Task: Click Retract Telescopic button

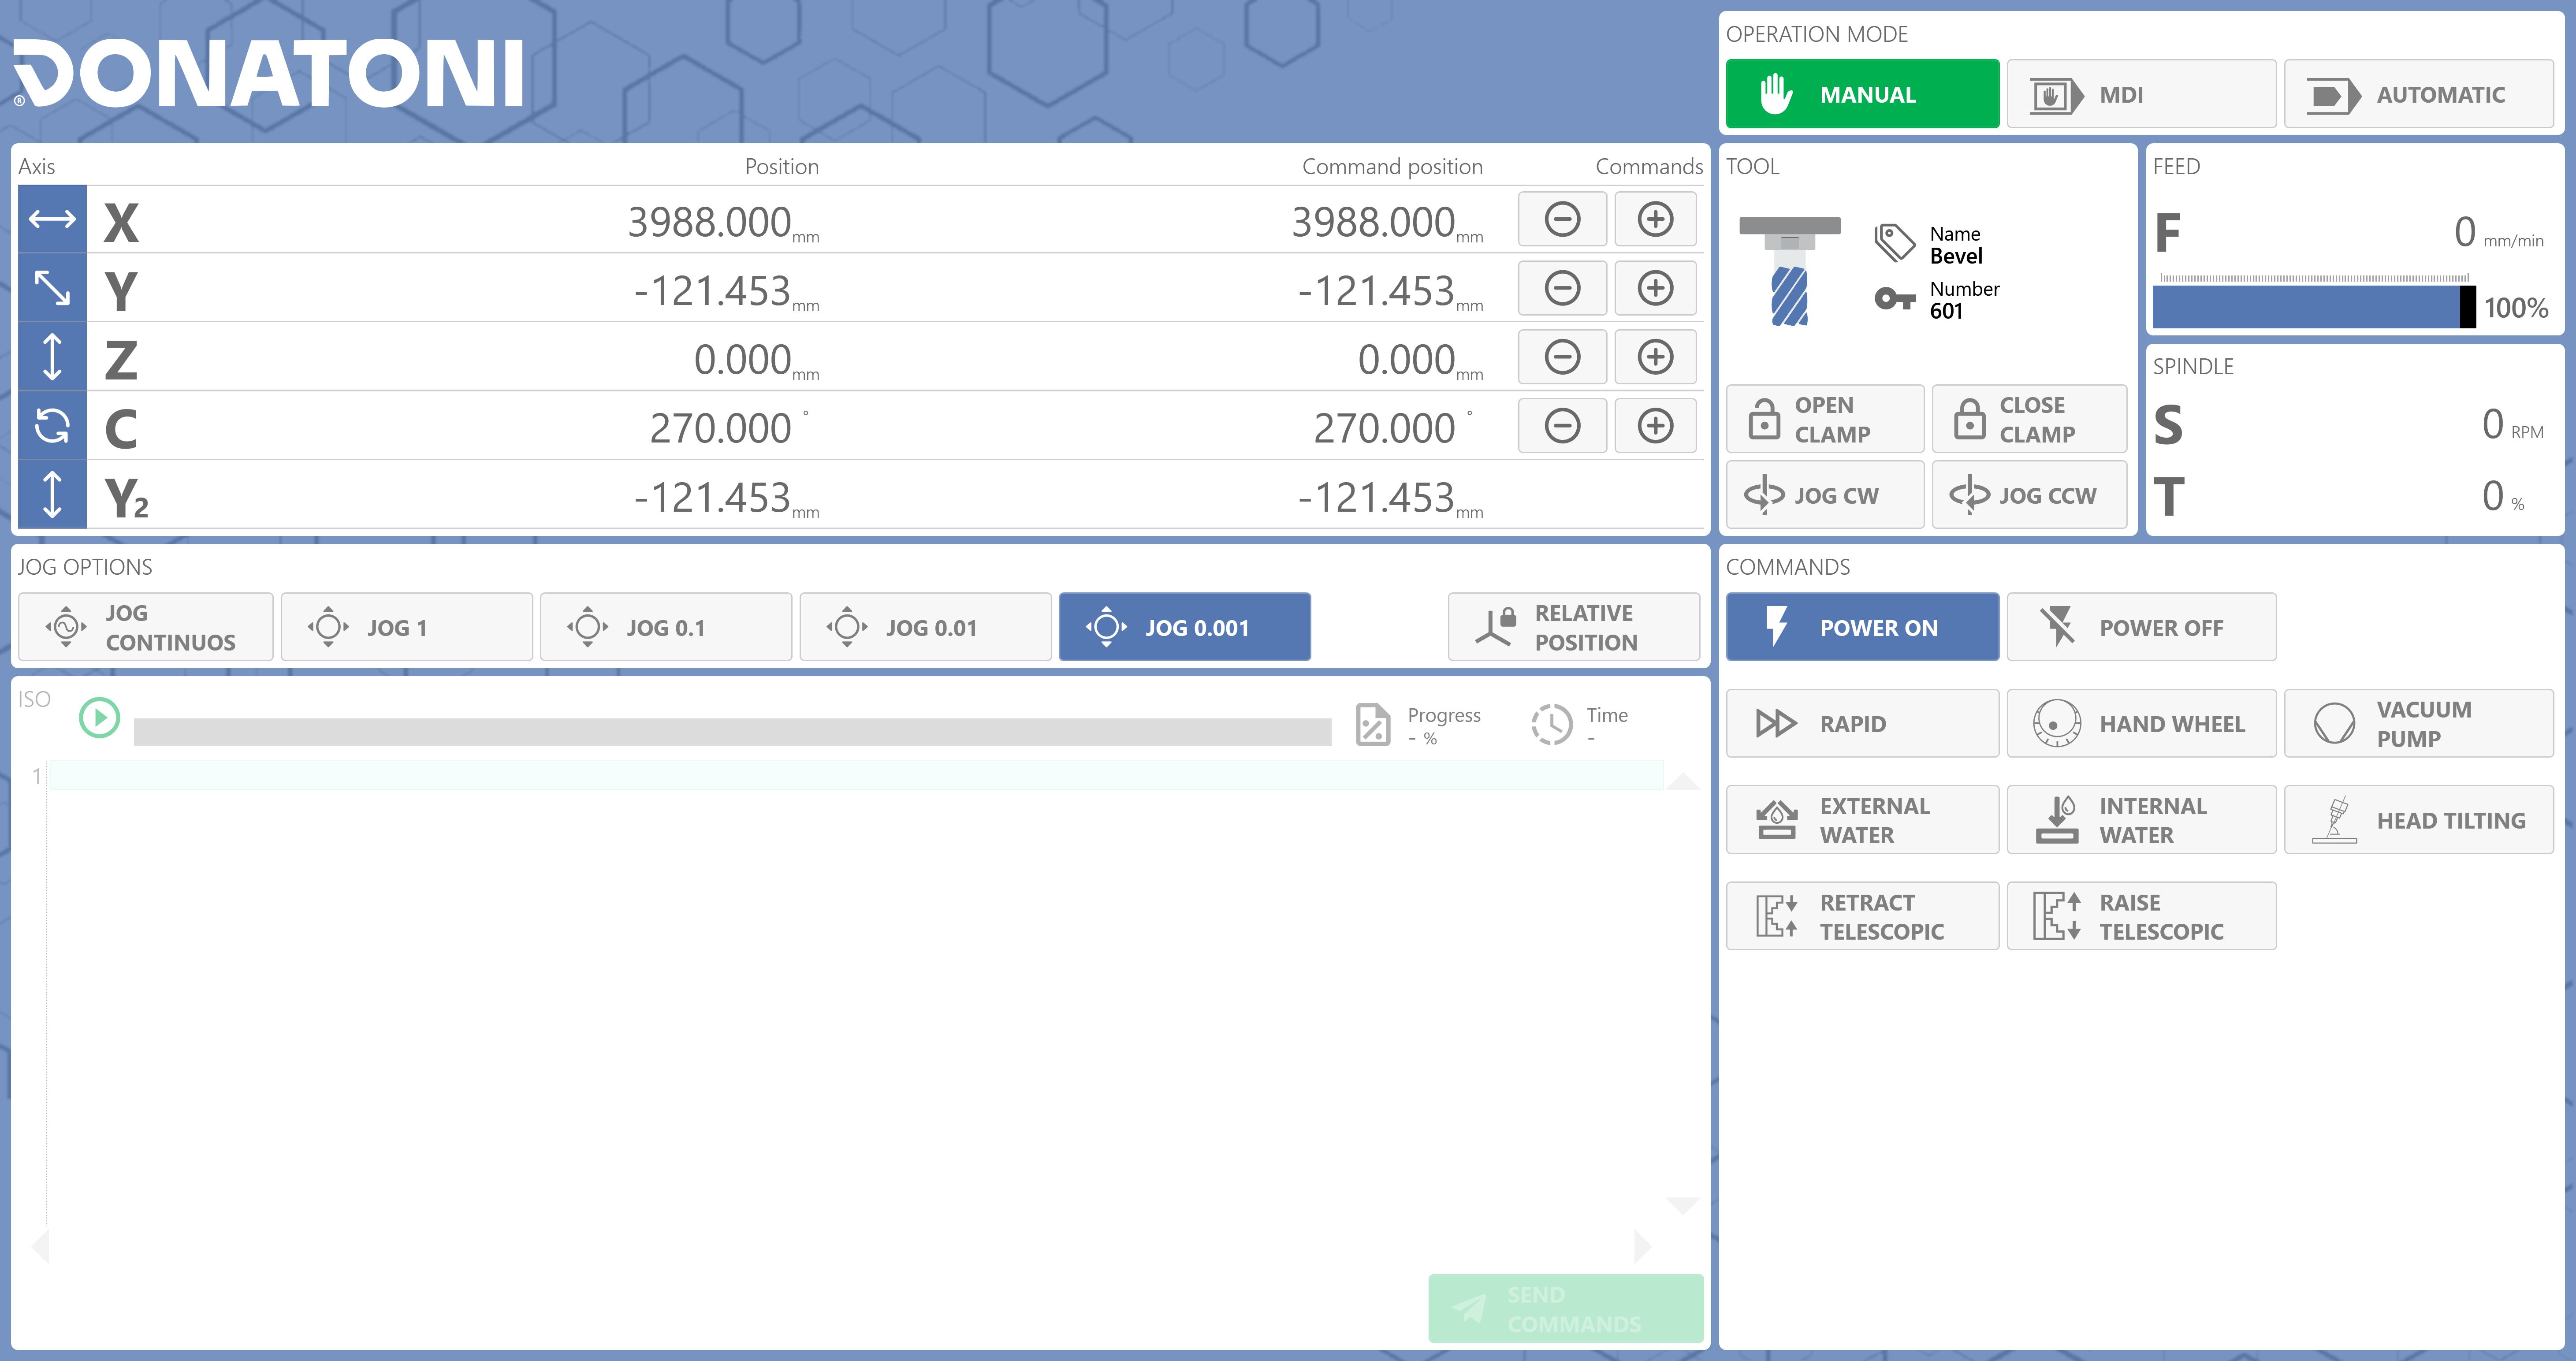Action: 1862,916
